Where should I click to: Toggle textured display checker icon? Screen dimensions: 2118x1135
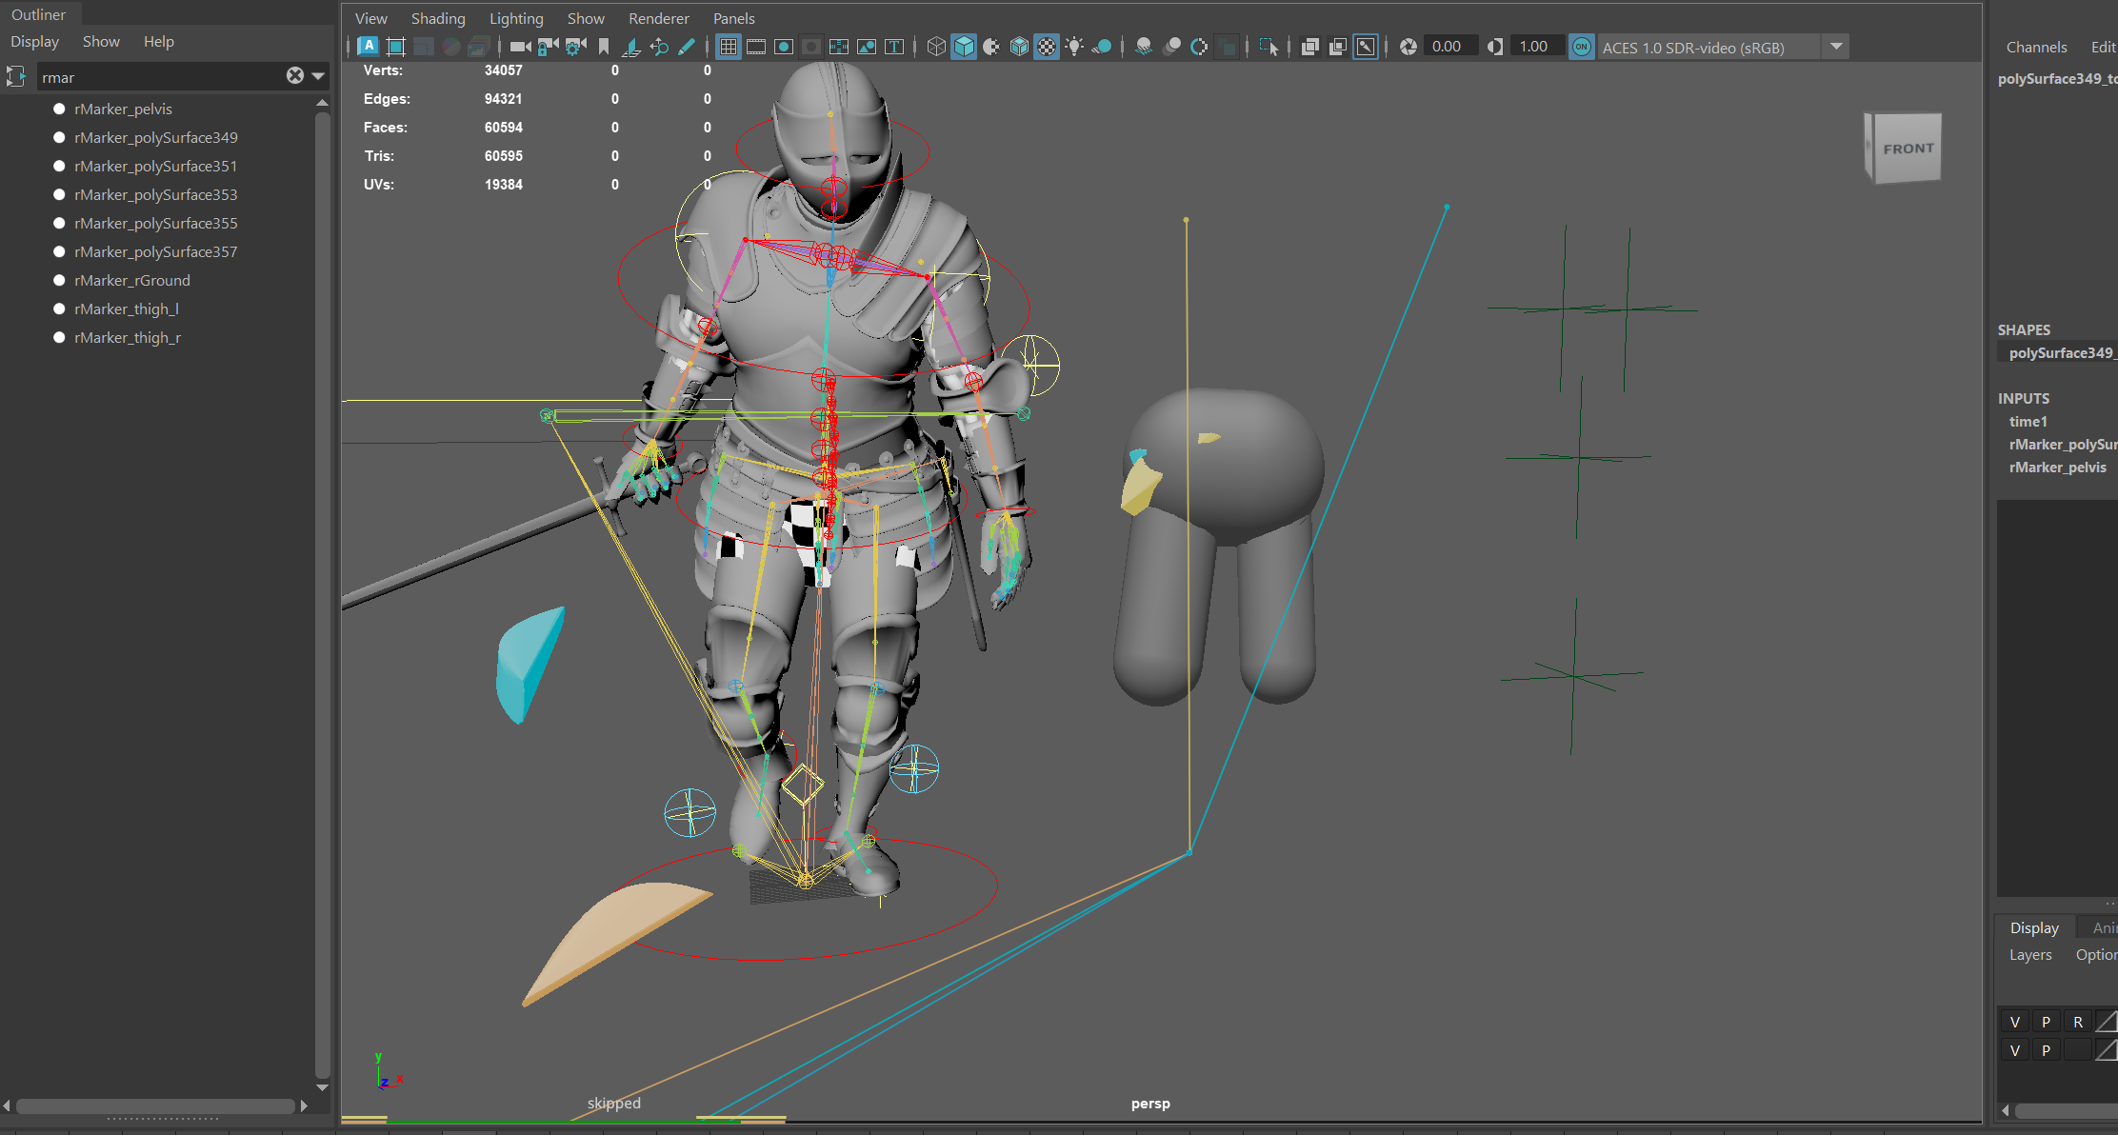[x=1047, y=47]
